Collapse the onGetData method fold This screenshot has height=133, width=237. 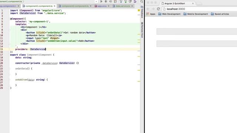click(x=9, y=69)
